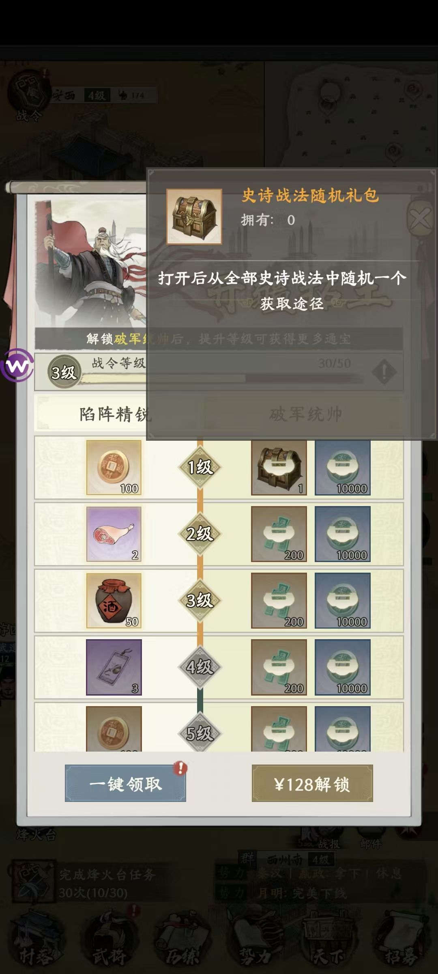The image size is (438, 974).
Task: Tap the diamond info exclamation icon
Action: [384, 372]
